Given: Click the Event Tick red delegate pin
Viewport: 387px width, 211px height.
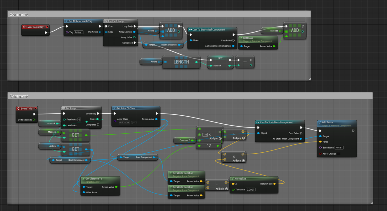Looking at the screenshot, I should (35, 109).
